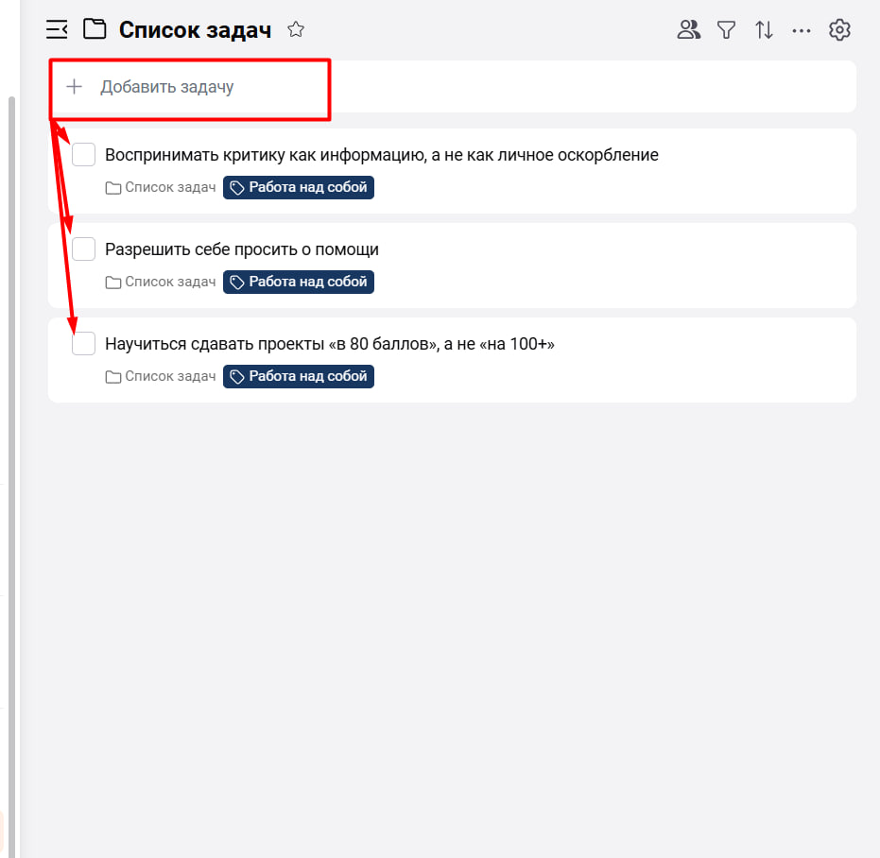The image size is (880, 858).
Task: Open the share users icon
Action: coord(689,30)
